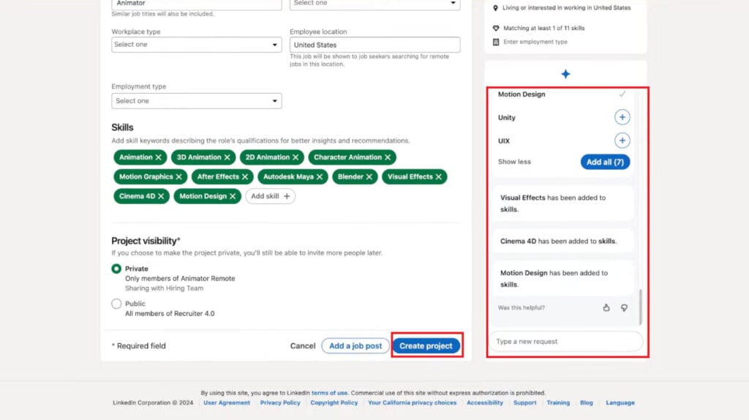Open the Blog footer link
Viewport: 749px width, 420px height.
586,402
